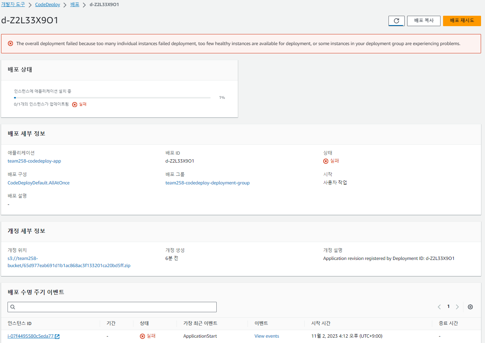The width and height of the screenshot is (485, 343).
Task: Click the 배포 재시도 button
Action: click(x=462, y=21)
